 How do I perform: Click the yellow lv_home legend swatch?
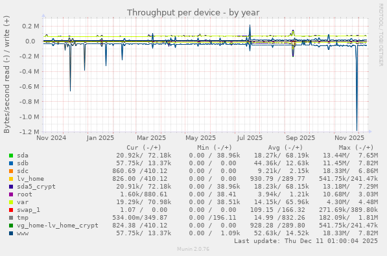tap(11, 179)
